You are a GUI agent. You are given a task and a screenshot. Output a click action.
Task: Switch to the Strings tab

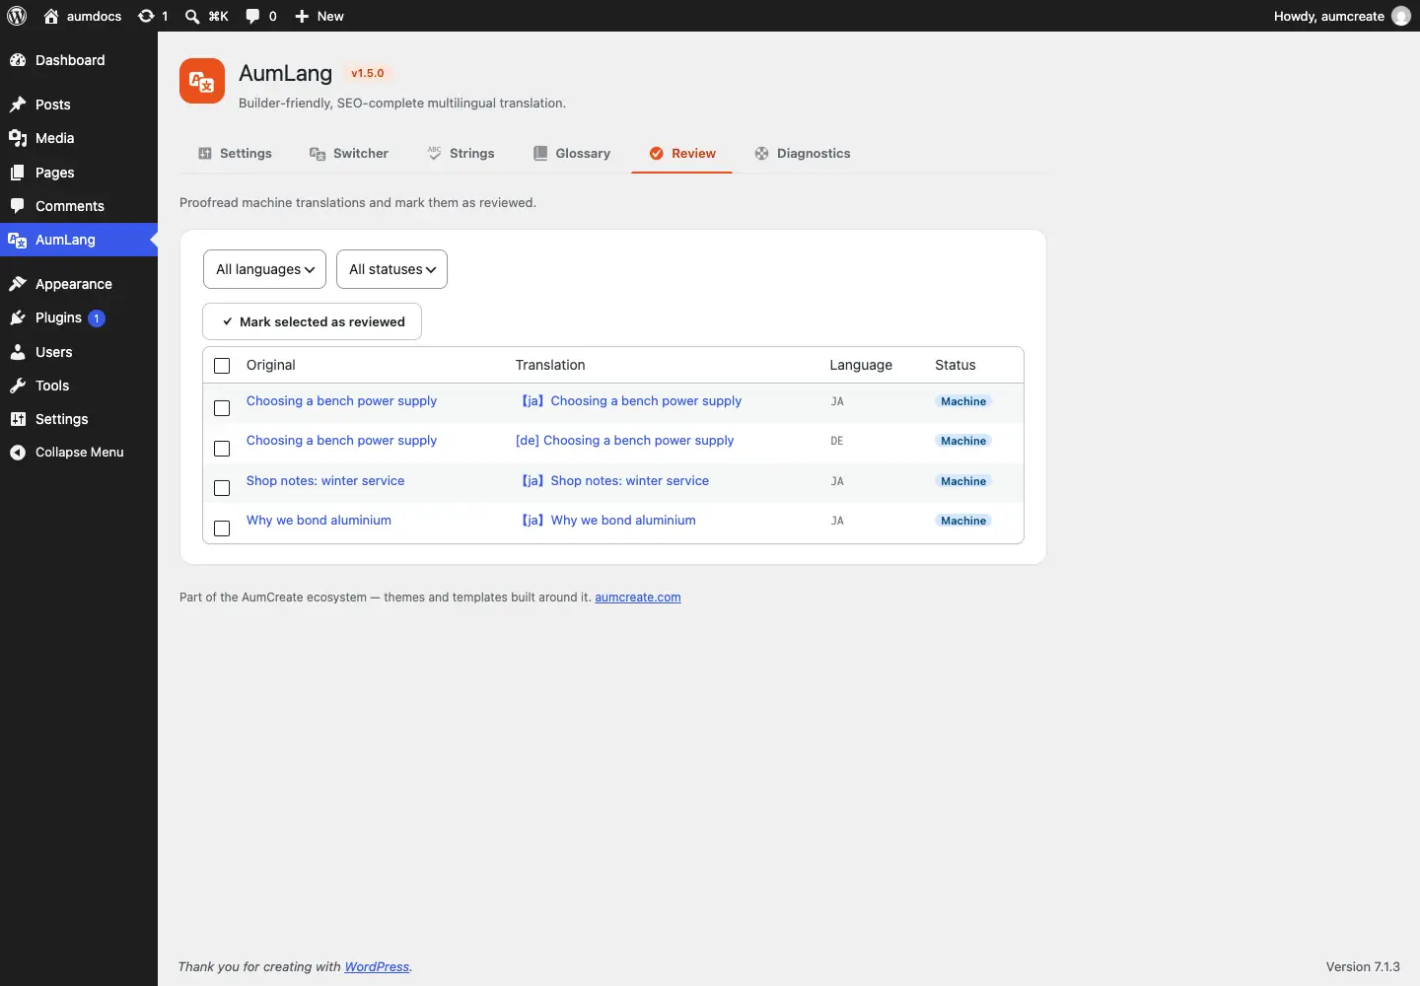(461, 154)
